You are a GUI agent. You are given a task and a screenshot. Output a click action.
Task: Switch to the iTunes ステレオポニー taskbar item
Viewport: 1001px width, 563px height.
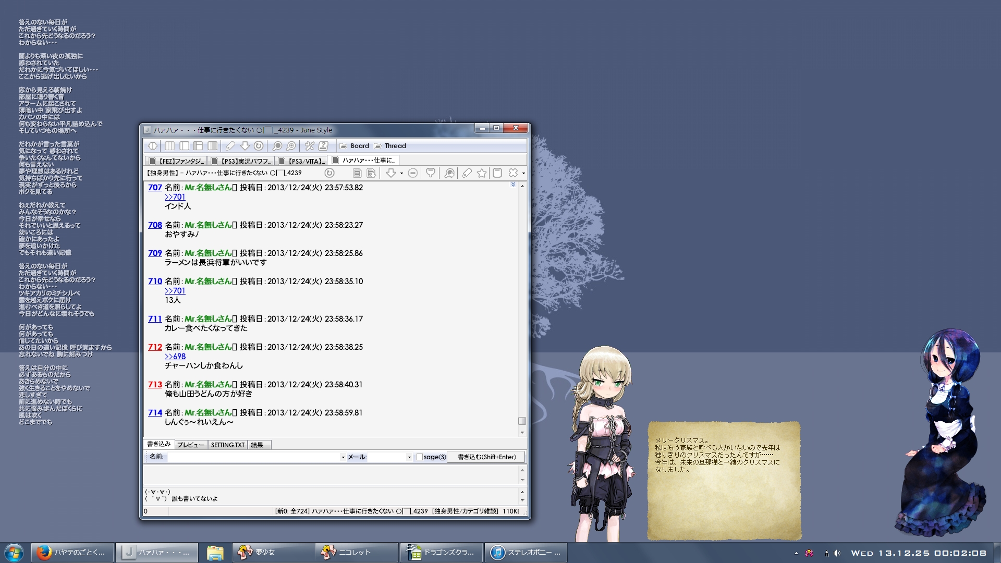tap(526, 553)
